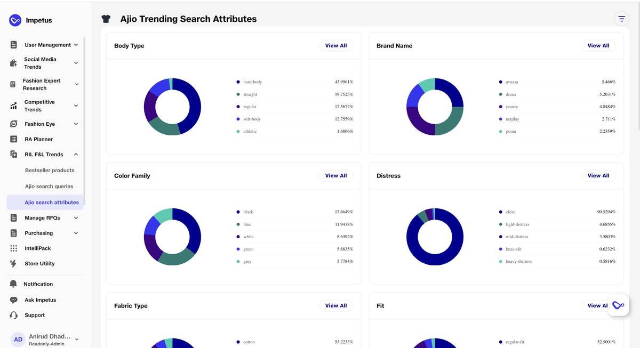The height and width of the screenshot is (348, 640).
Task: Click the Social Media Trends icon
Action: click(14, 63)
